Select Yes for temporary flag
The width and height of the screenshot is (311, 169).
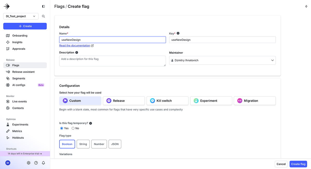coord(62,128)
